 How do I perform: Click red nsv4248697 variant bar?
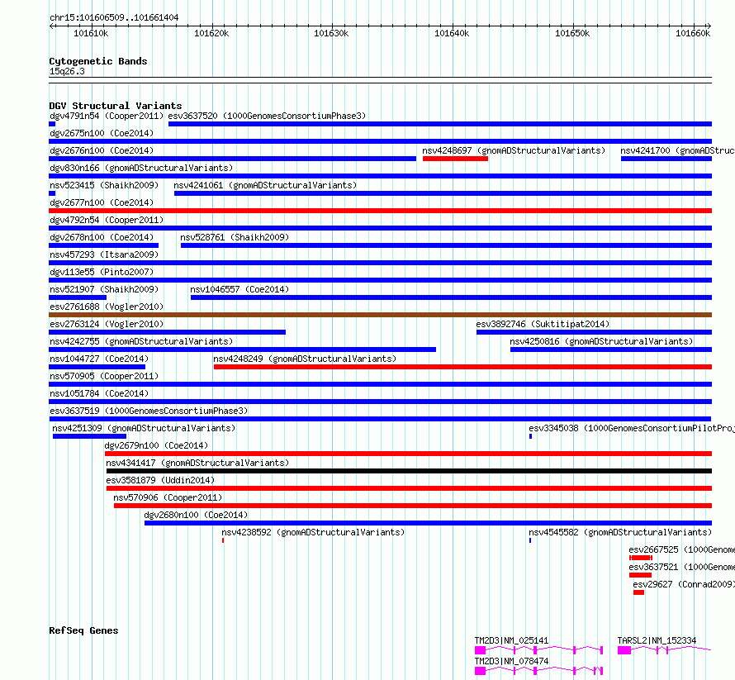point(455,159)
